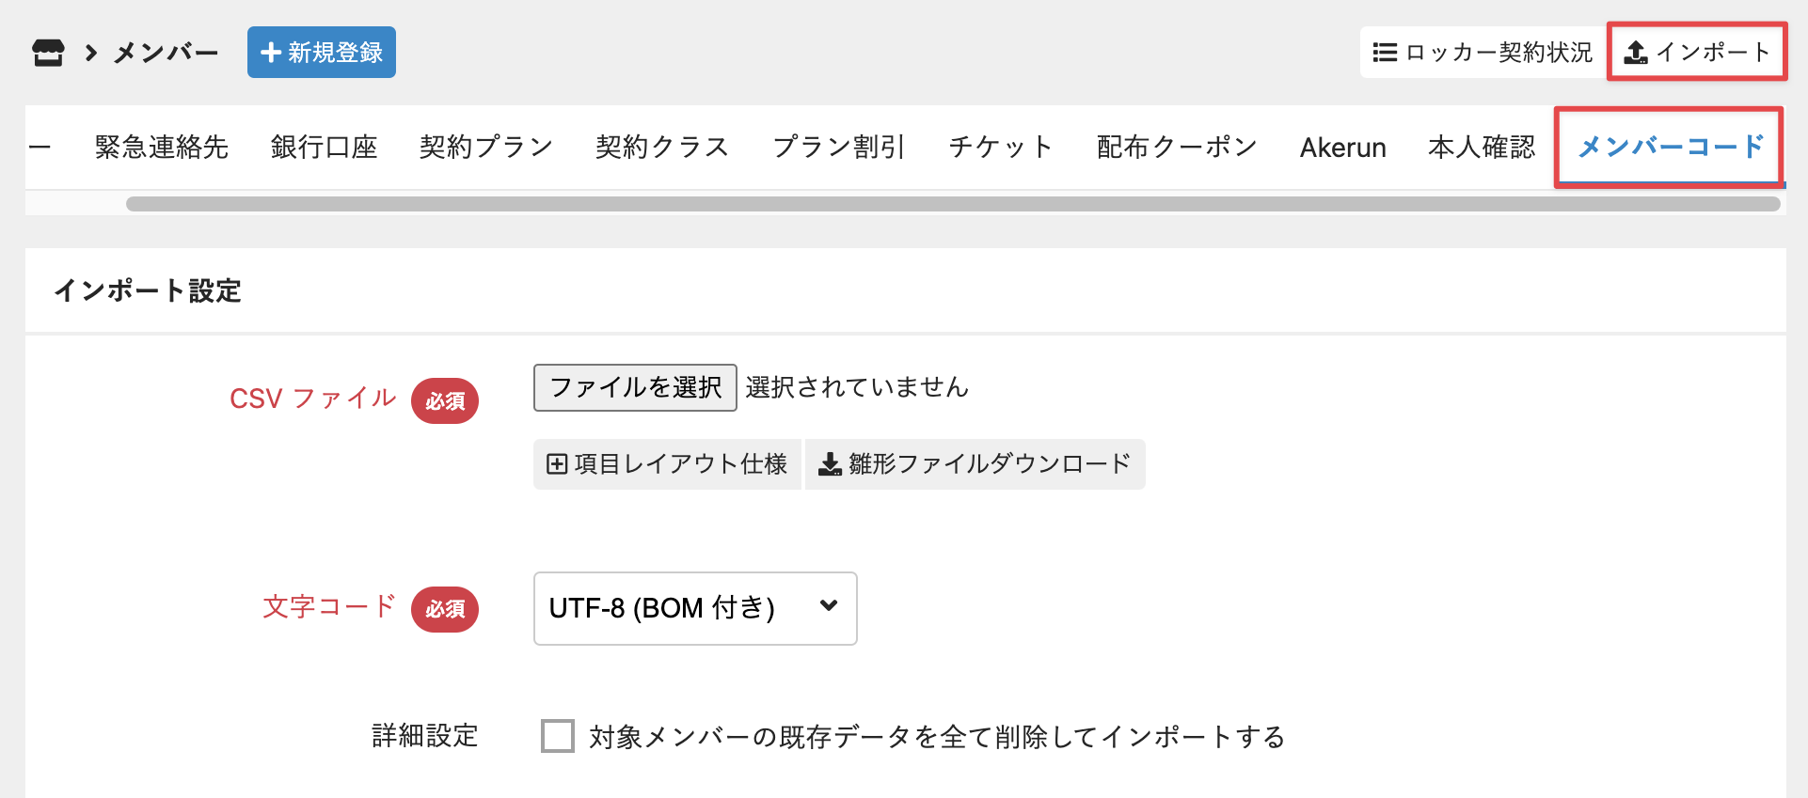Image resolution: width=1808 pixels, height=798 pixels.
Task: Click the メンバー breadcrumb link
Action: (x=166, y=53)
